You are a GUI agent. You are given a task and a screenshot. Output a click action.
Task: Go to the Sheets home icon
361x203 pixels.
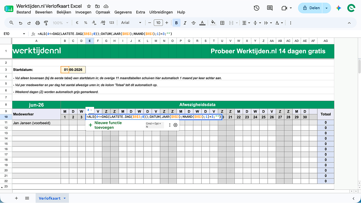coord(9,9)
